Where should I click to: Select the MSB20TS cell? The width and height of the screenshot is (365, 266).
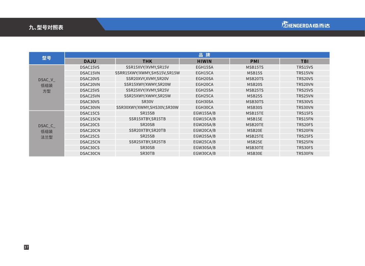255,79
